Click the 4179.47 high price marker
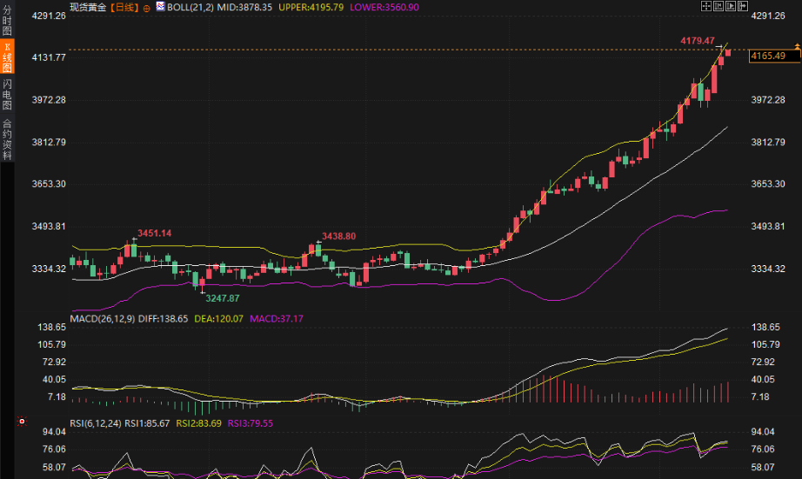The image size is (802, 479). click(698, 41)
